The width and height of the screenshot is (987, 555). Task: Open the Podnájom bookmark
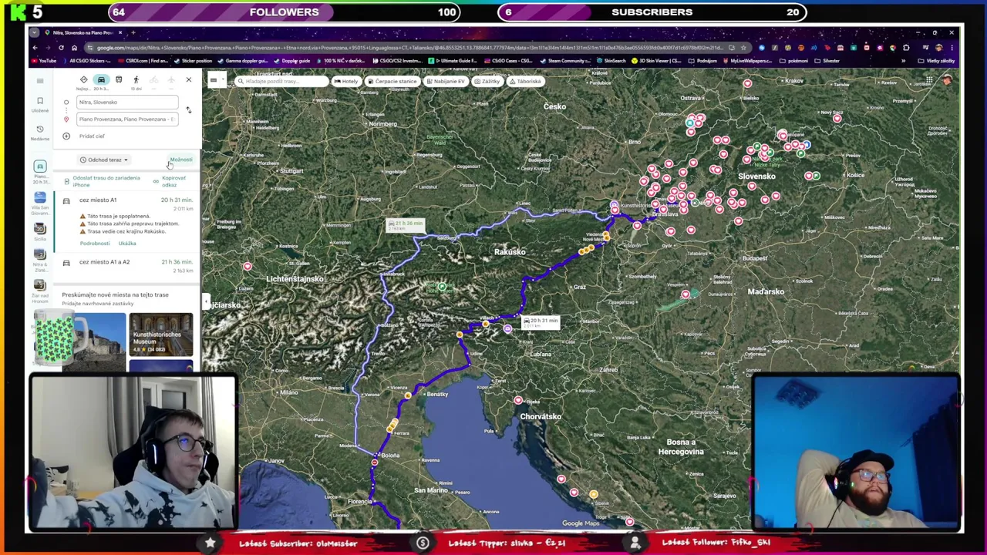[703, 61]
